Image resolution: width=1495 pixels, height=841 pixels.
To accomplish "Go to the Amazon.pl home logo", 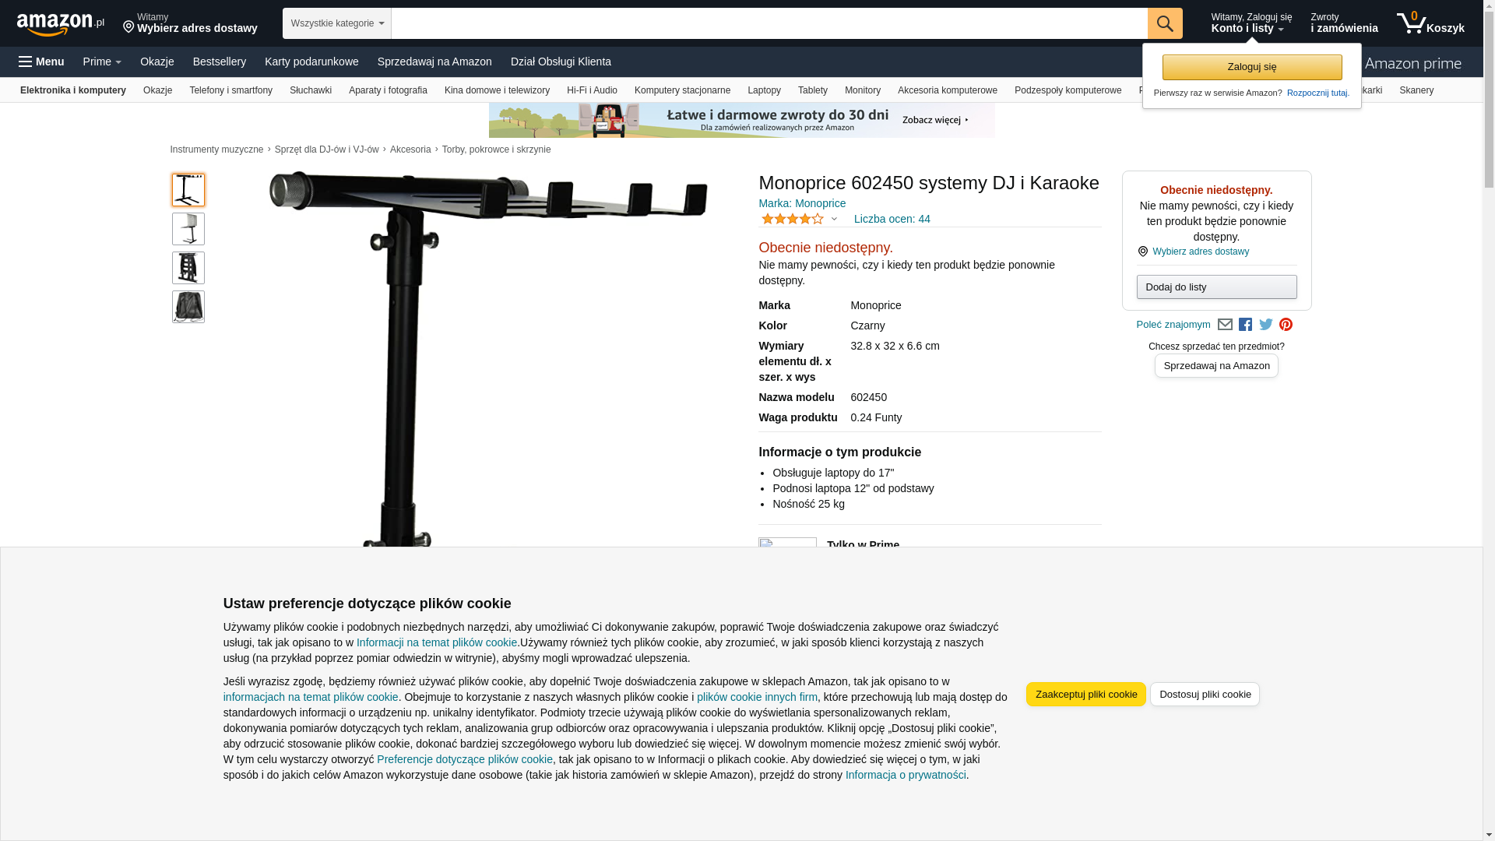I will click(60, 24).
